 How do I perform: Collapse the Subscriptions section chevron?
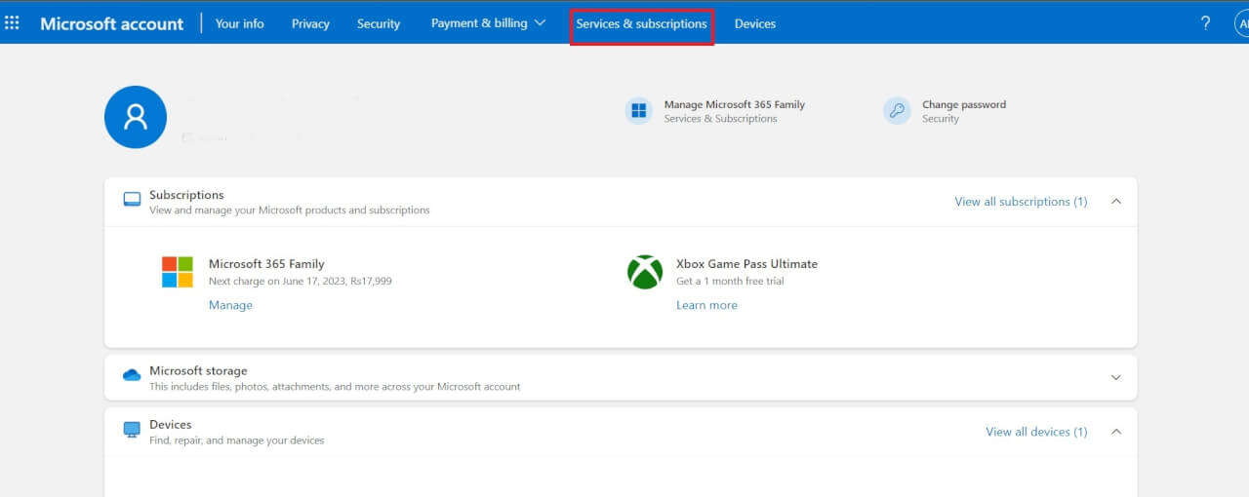click(x=1116, y=202)
